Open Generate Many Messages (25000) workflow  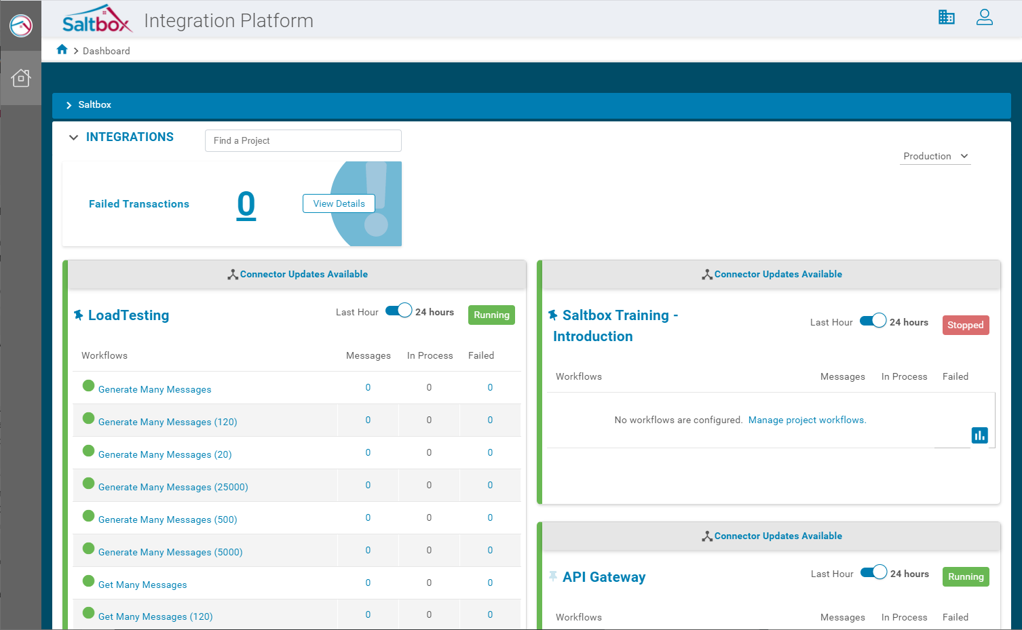(173, 487)
